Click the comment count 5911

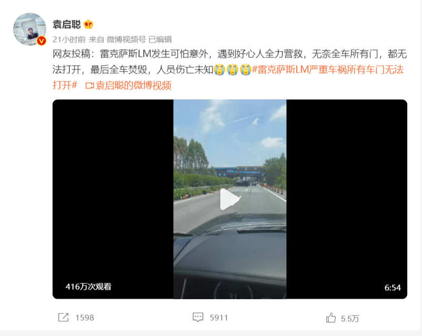219,318
